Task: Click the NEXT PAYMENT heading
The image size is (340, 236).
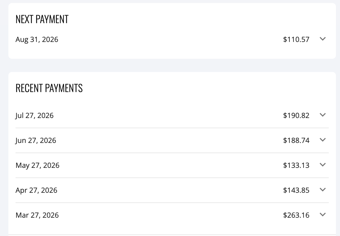Action: [x=42, y=19]
